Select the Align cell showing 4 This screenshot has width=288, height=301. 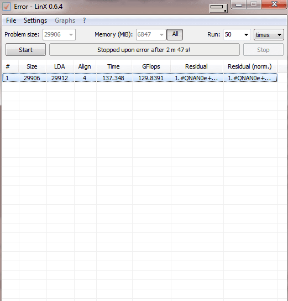click(85, 78)
